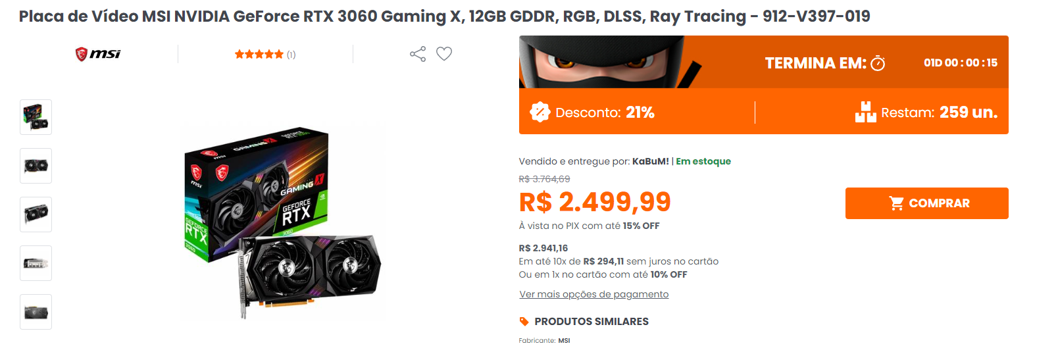
Task: Open the MSI brand logo
Action: tap(98, 54)
